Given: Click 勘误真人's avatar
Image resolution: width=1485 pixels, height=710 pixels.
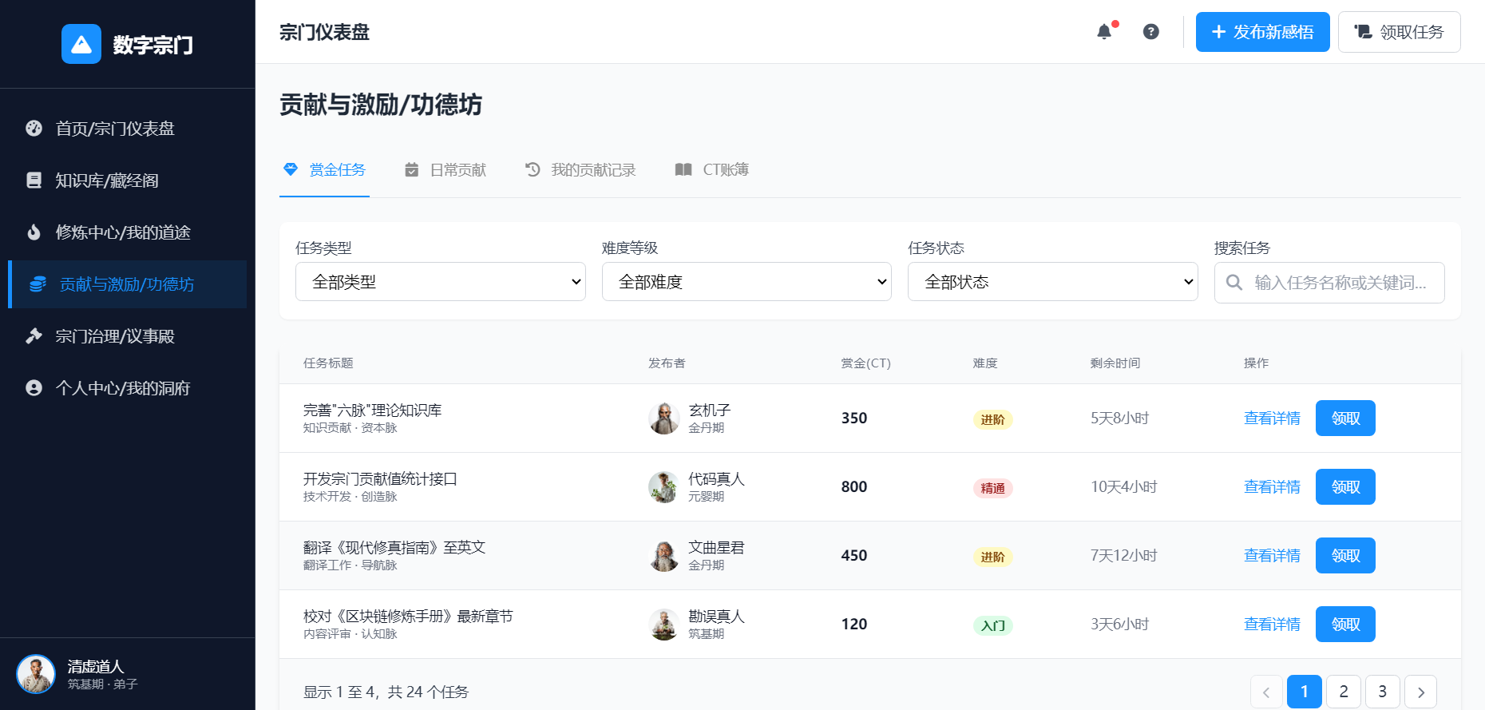Looking at the screenshot, I should coord(664,625).
